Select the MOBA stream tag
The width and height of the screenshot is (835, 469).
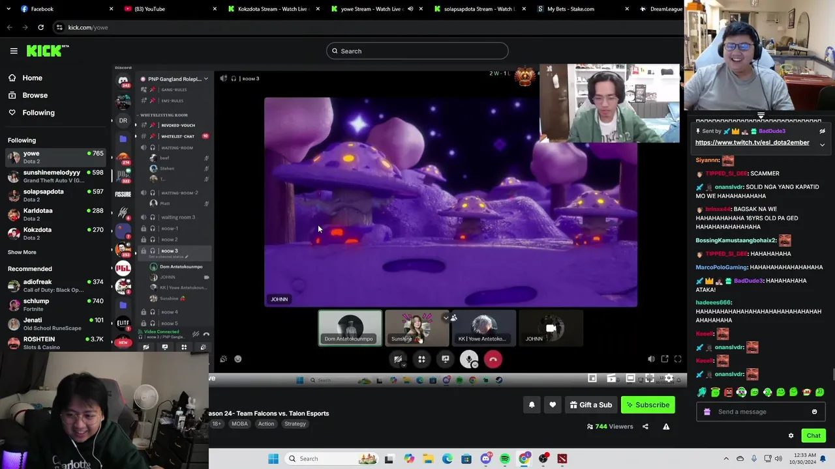239,424
